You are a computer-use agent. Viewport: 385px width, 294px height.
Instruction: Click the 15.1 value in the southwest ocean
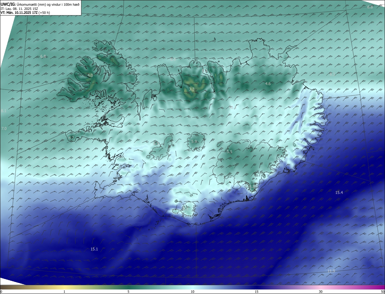pyautogui.click(x=94, y=249)
